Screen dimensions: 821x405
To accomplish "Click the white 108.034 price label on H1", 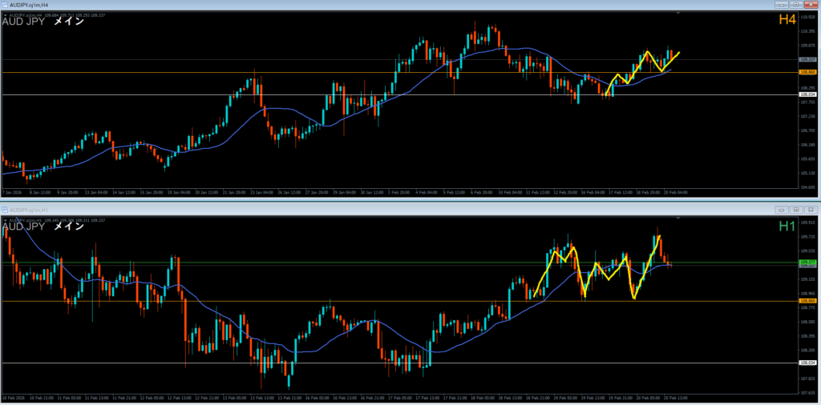I will 807,363.
